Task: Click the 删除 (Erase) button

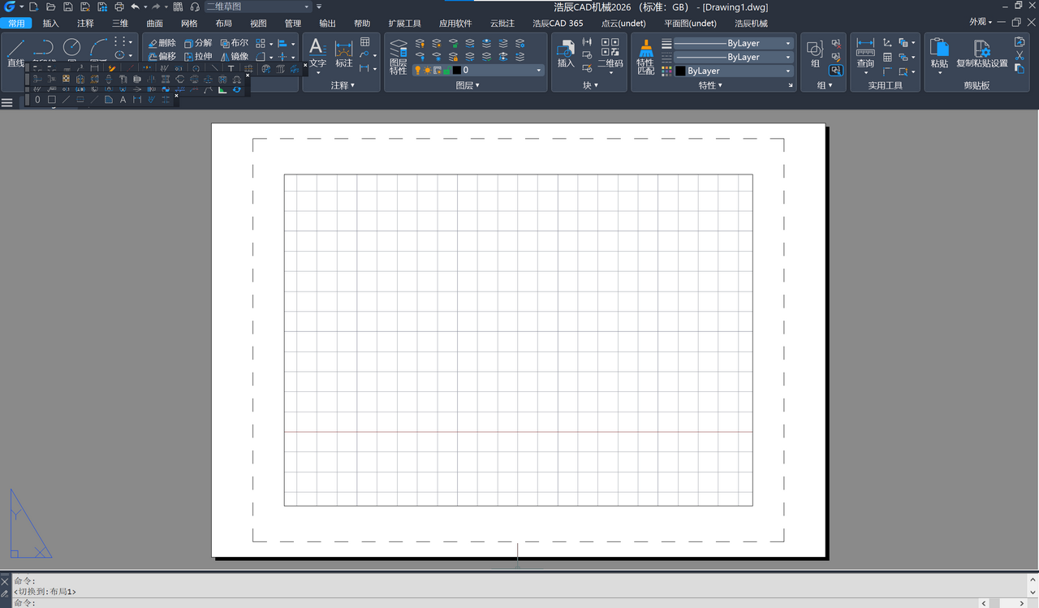Action: [x=162, y=43]
